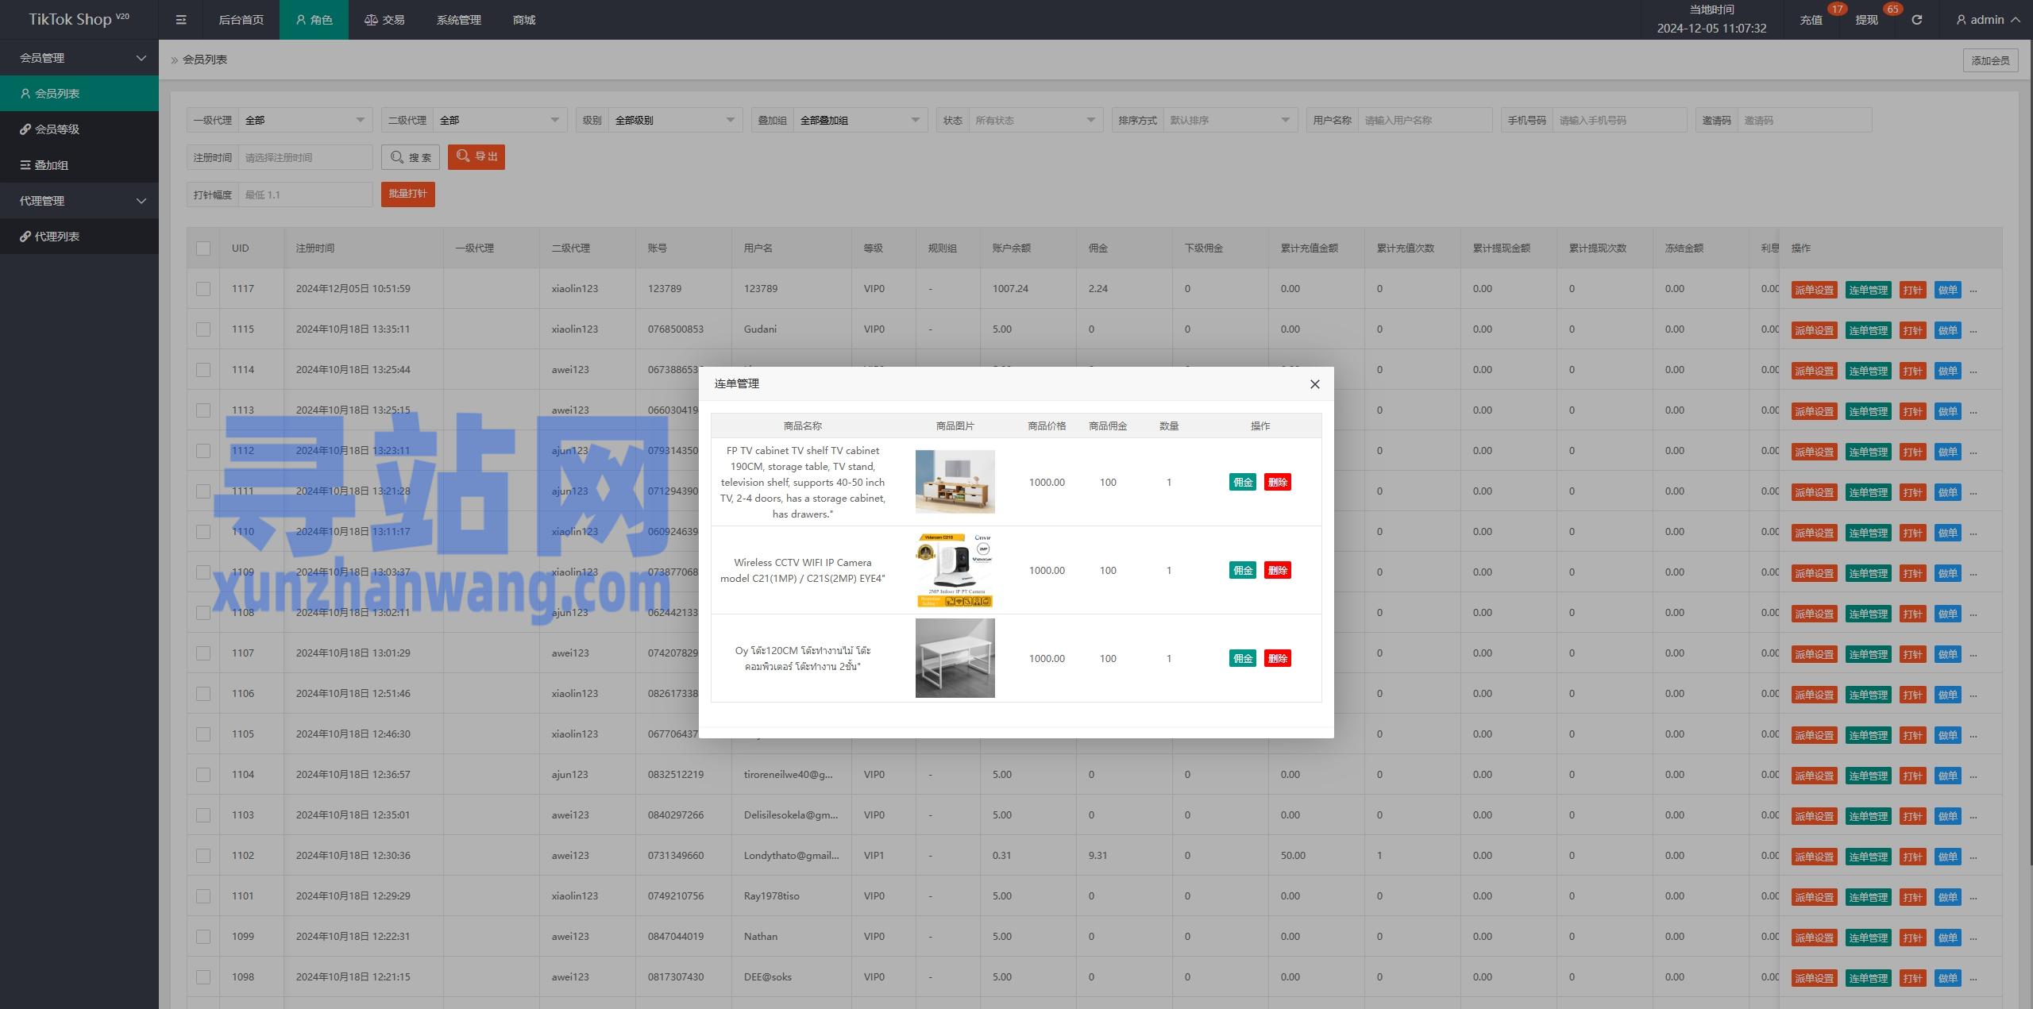Click 佣金 for the FP TV cabinet
The width and height of the screenshot is (2033, 1009).
click(1242, 483)
